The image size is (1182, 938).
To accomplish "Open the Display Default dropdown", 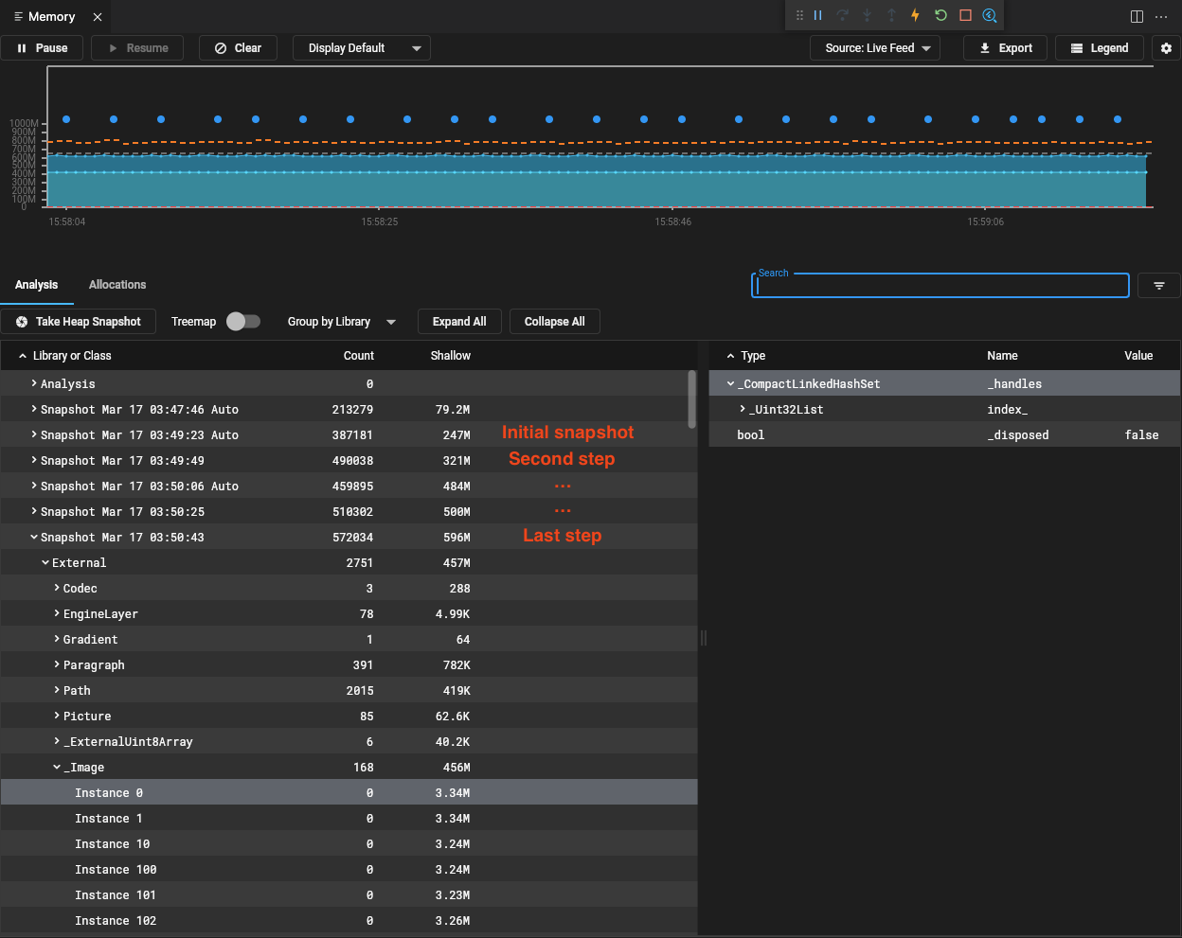I will [362, 48].
